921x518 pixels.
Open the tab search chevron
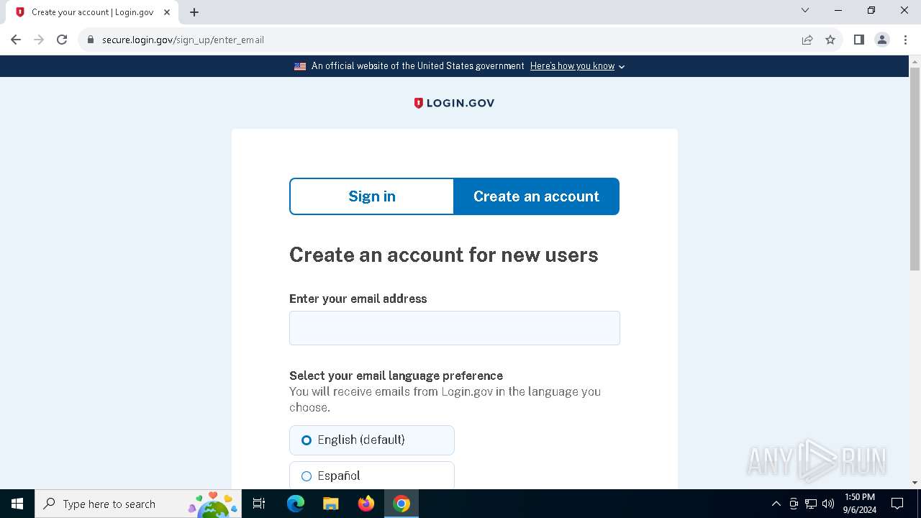coord(805,10)
